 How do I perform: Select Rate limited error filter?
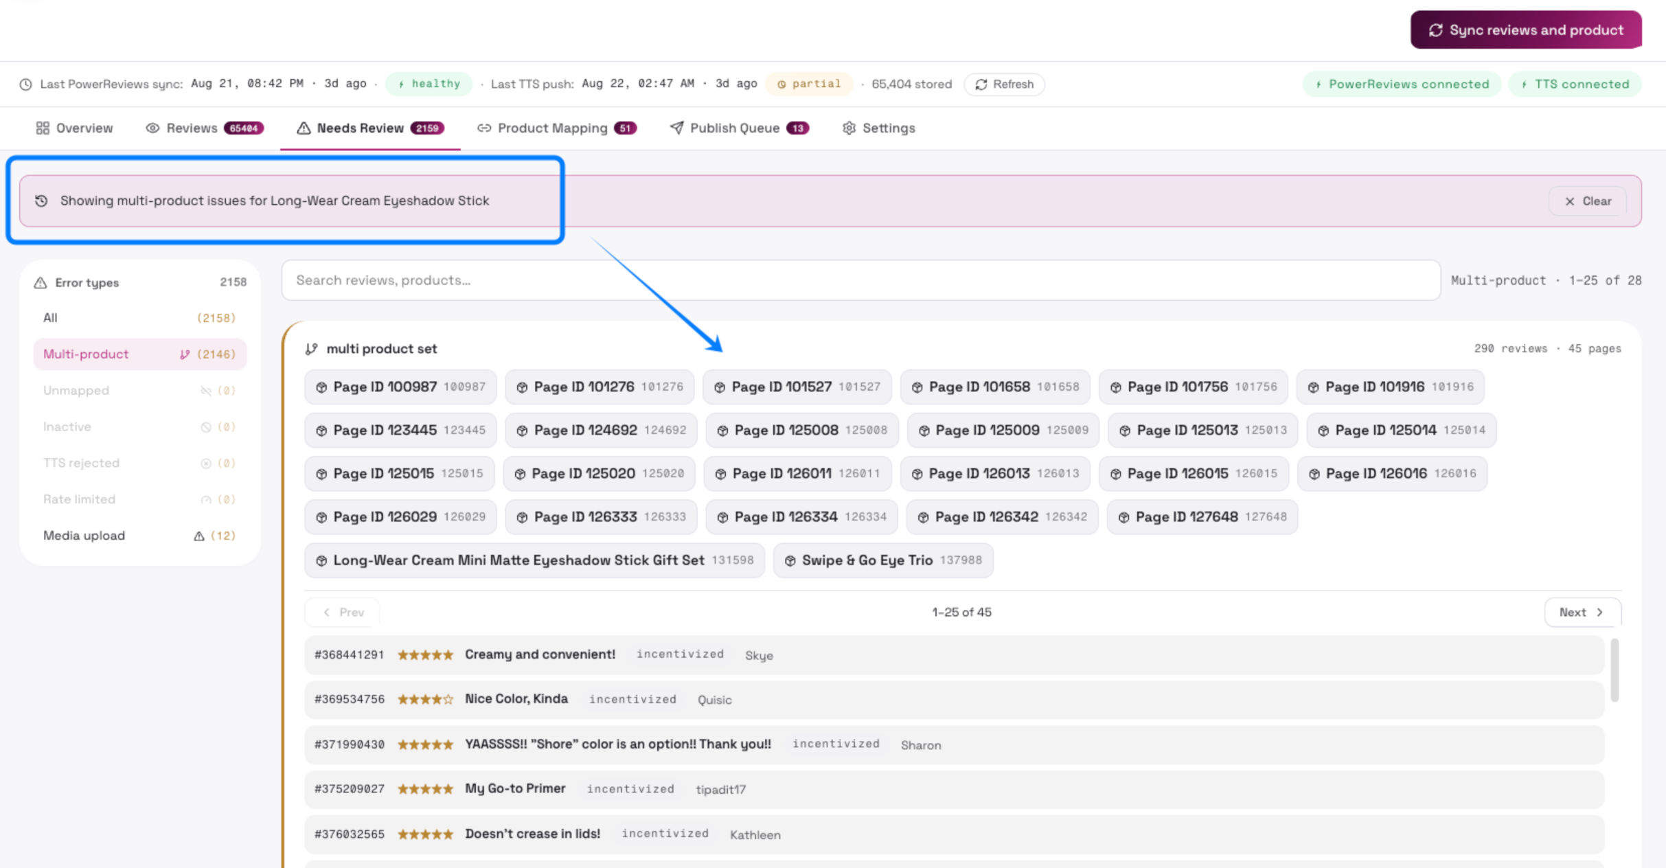click(x=139, y=499)
